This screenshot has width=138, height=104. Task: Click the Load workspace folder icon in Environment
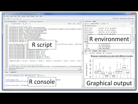tap(85, 24)
